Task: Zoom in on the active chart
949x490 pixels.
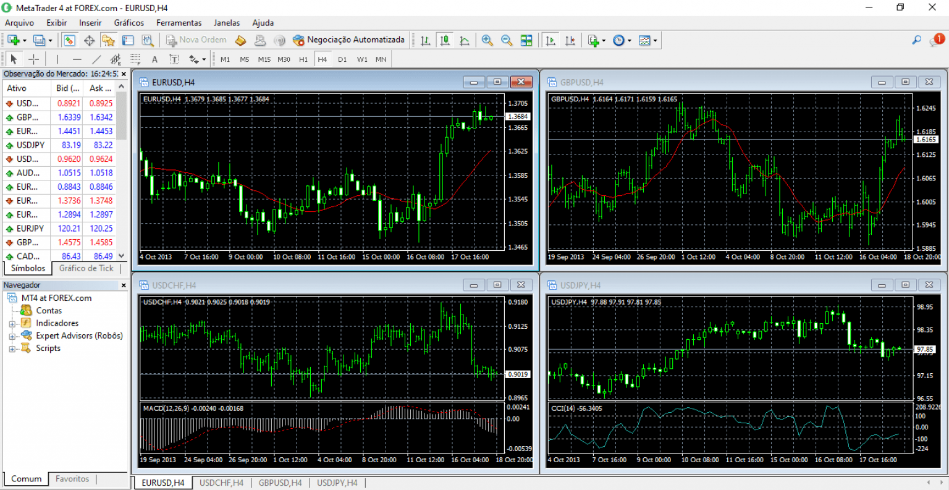Action: point(487,40)
